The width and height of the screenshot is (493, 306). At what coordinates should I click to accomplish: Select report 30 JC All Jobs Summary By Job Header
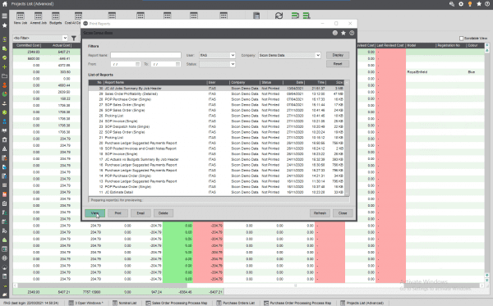[216, 89]
